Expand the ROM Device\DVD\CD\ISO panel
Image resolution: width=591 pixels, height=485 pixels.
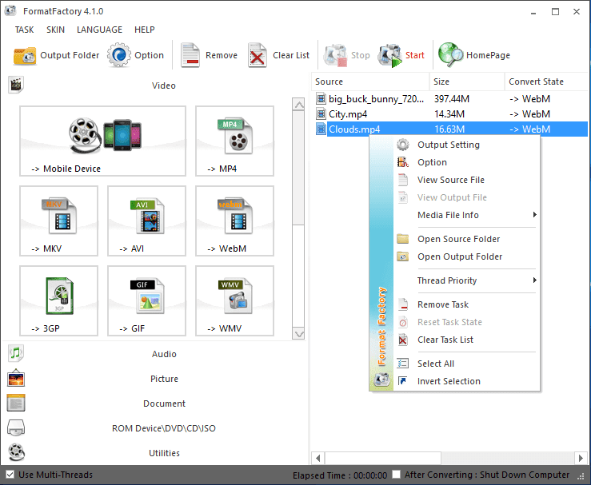click(164, 428)
